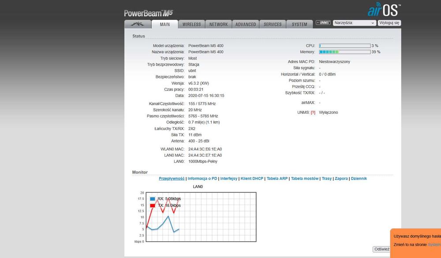Expand the Narzędzia tools dropdown

[x=355, y=23]
